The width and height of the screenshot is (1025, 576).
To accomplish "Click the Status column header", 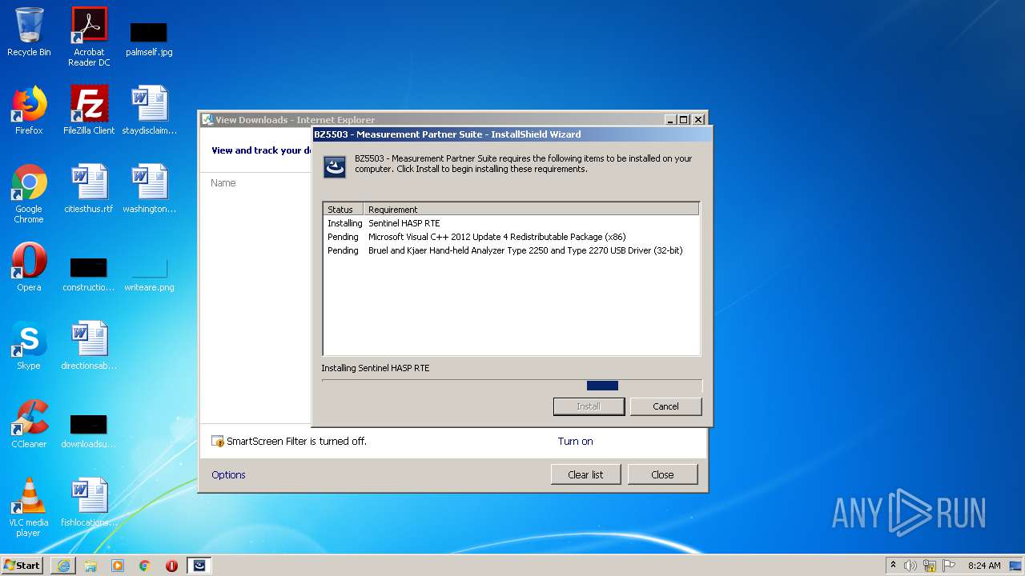I will pyautogui.click(x=344, y=210).
